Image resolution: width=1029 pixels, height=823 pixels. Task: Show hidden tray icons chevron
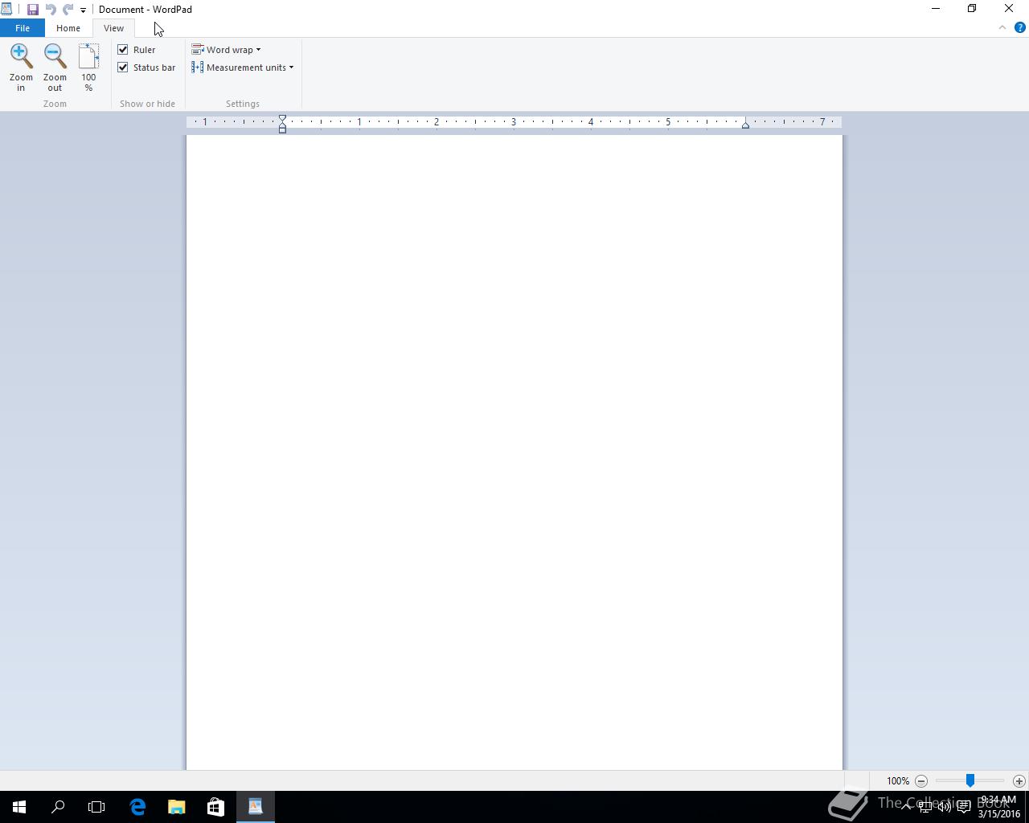click(905, 807)
